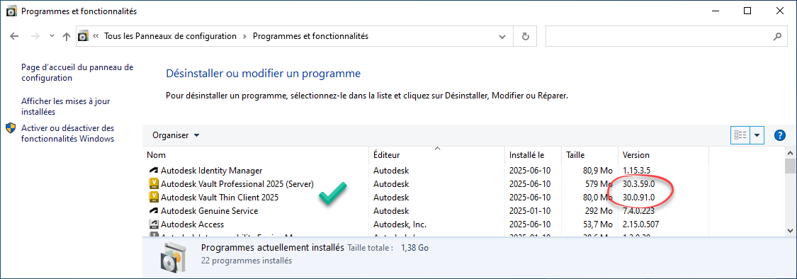Go forward with the Forward arrow
The width and height of the screenshot is (797, 279).
[x=35, y=37]
